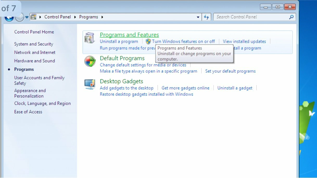Click Uninstall a program link
The width and height of the screenshot is (317, 178).
tap(119, 41)
